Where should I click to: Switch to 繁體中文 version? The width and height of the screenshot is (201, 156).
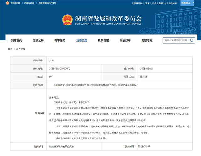[x=163, y=3]
